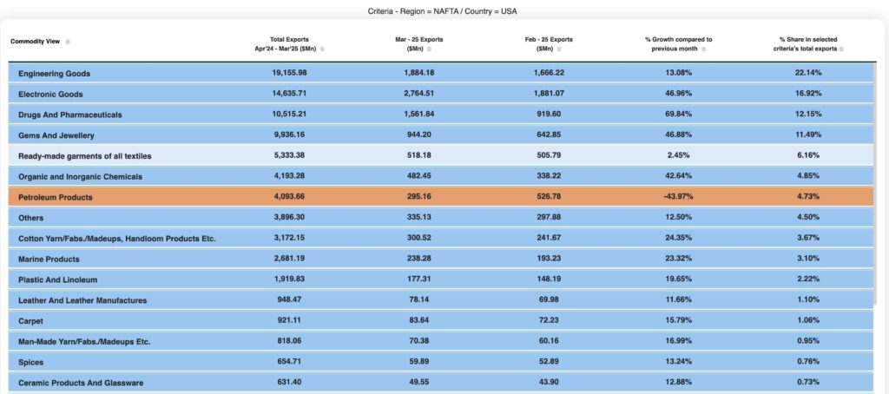Click the growth value 69.84%

tap(678, 114)
